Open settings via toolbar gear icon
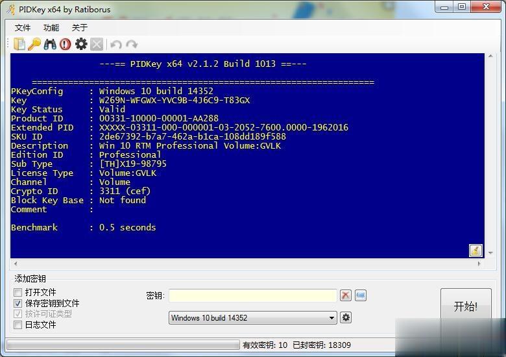The width and height of the screenshot is (506, 357). coord(81,44)
